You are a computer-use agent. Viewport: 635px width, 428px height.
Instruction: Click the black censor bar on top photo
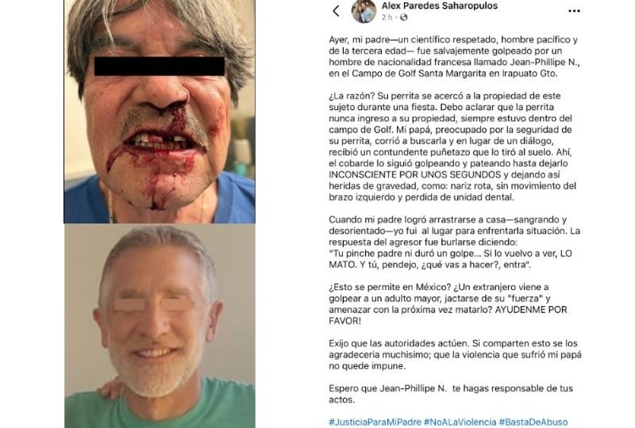pyautogui.click(x=160, y=67)
